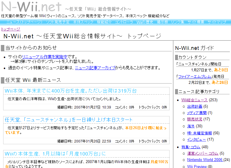Image resolution: width=231 pixels, height=168 pixels.
Task: Click the 任天堂 Wii 最新ニュース heading
Action: tap(33, 80)
